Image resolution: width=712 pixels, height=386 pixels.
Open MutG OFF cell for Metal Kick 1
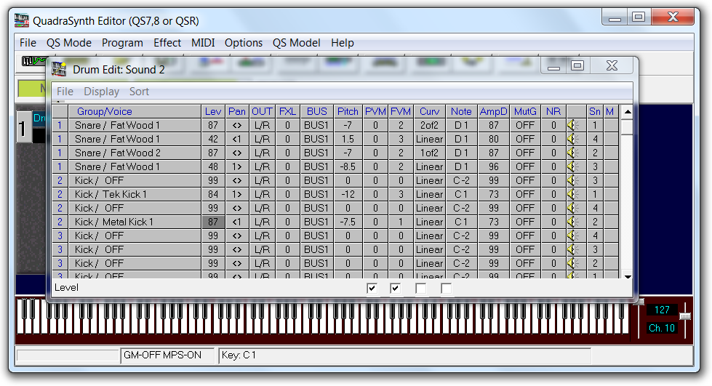coord(524,222)
